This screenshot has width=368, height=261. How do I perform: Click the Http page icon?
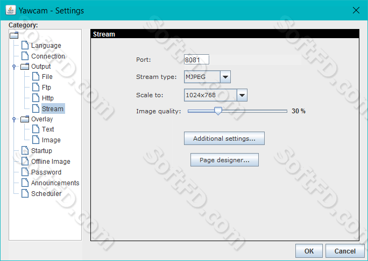[36, 98]
